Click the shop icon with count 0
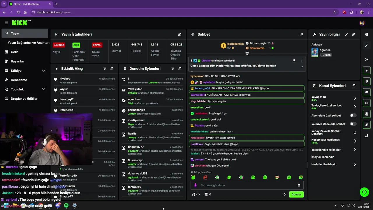Viewport: 373px width, 210px height. tap(208, 195)
